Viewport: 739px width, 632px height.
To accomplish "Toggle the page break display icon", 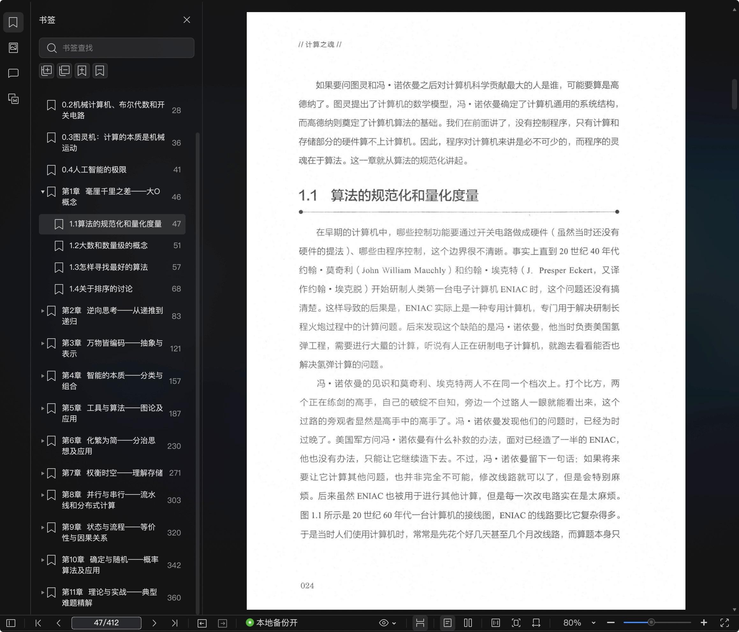I will 420,623.
